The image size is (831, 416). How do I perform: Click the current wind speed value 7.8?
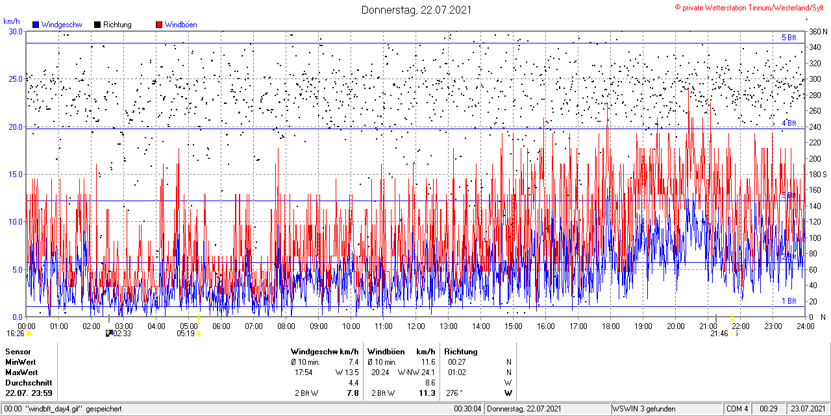353,393
